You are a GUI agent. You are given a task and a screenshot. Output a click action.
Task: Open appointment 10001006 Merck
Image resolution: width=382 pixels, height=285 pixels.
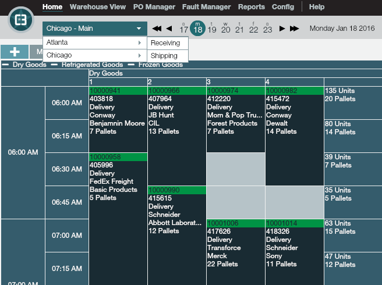236,252
